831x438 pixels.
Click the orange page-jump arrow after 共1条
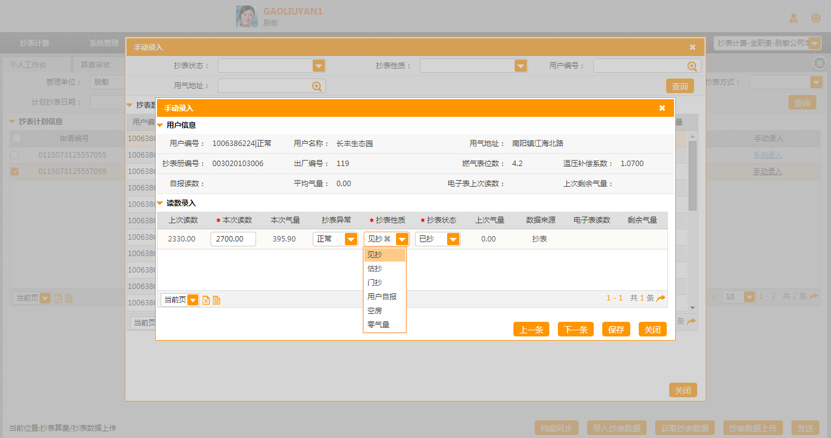661,298
